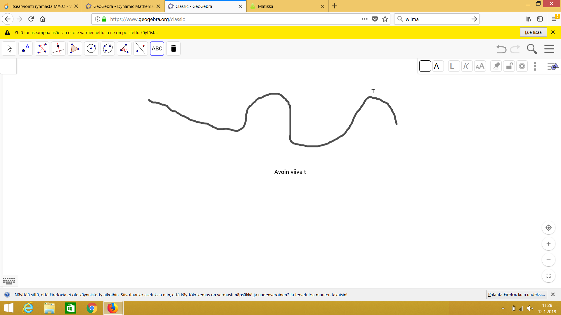Select the Polygon tool

[75, 49]
